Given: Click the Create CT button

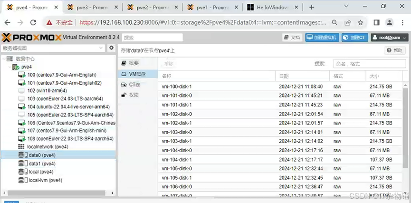Looking at the screenshot, I should pos(354,38).
